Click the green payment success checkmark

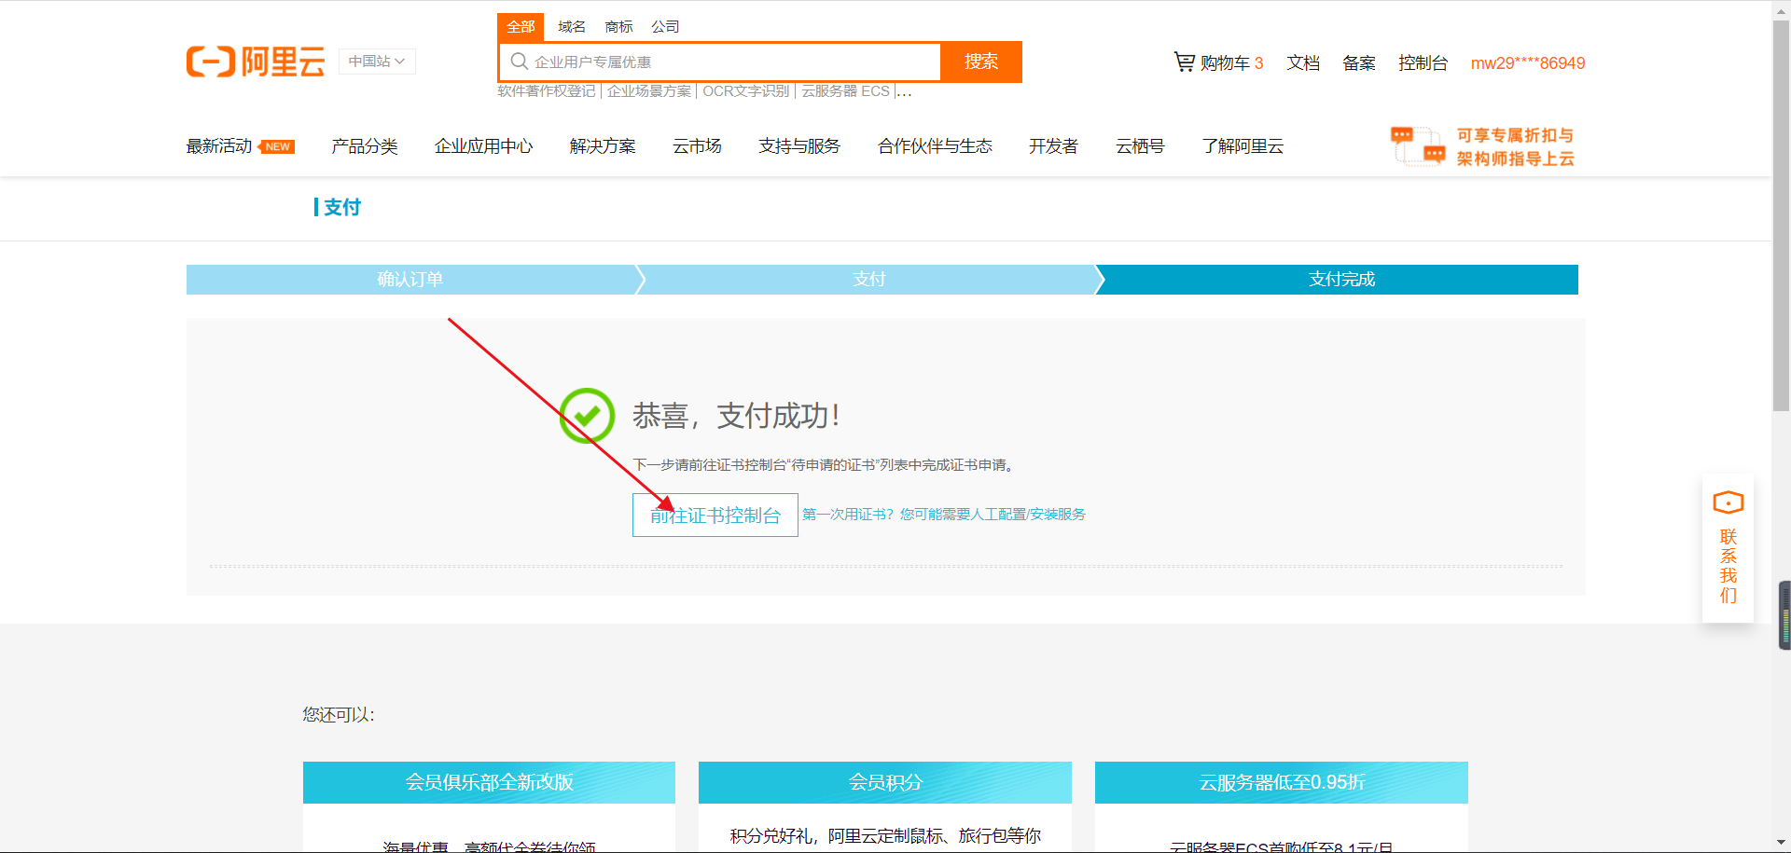[587, 416]
